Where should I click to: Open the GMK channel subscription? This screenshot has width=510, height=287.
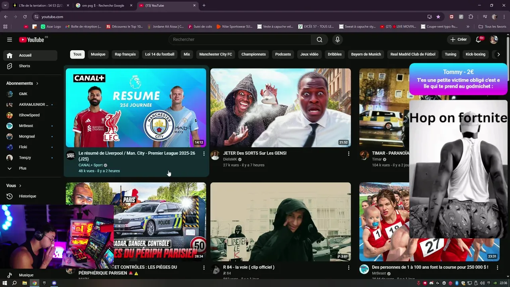(x=30, y=94)
